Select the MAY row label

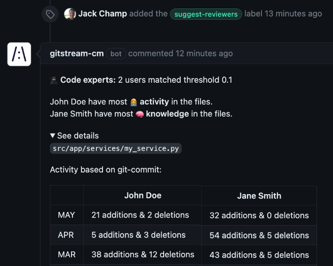coord(66,215)
